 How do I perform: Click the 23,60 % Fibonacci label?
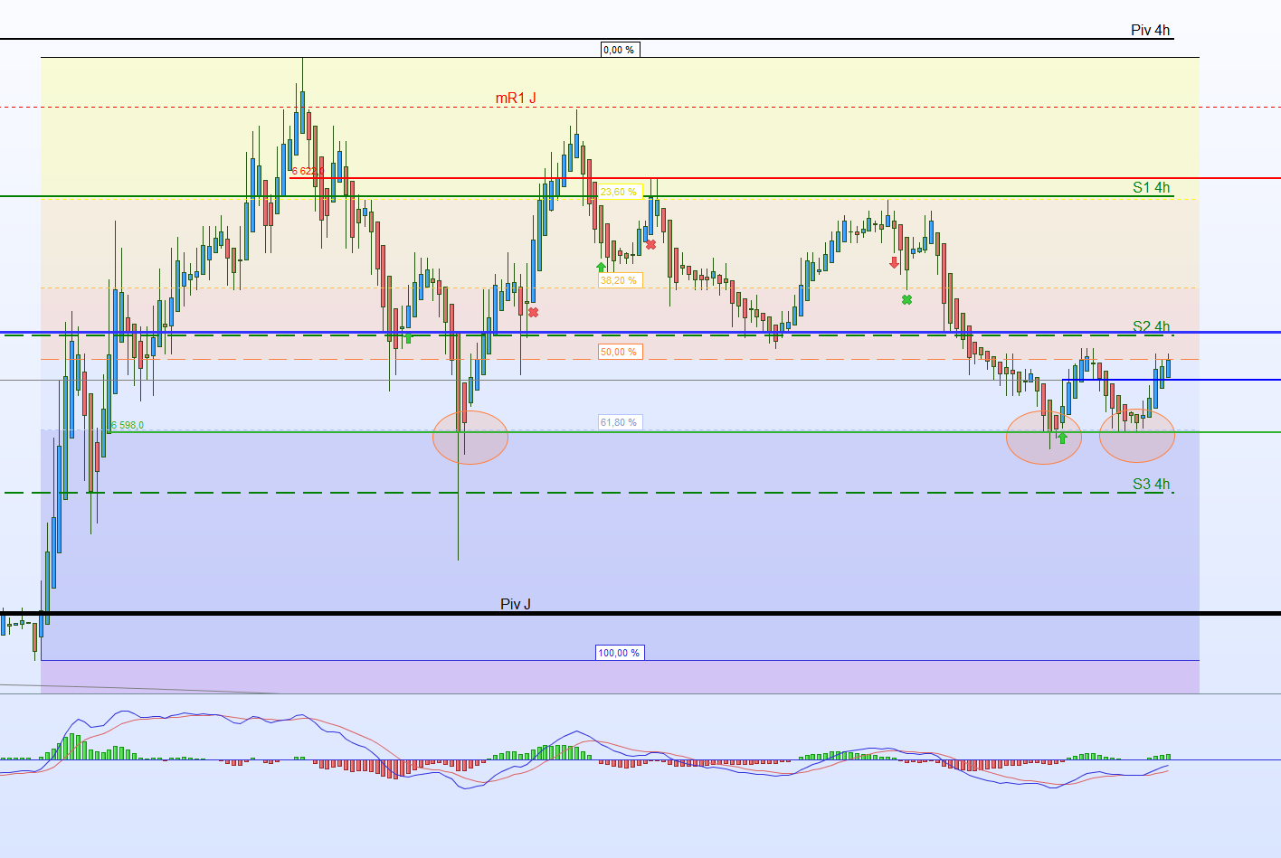[x=620, y=192]
